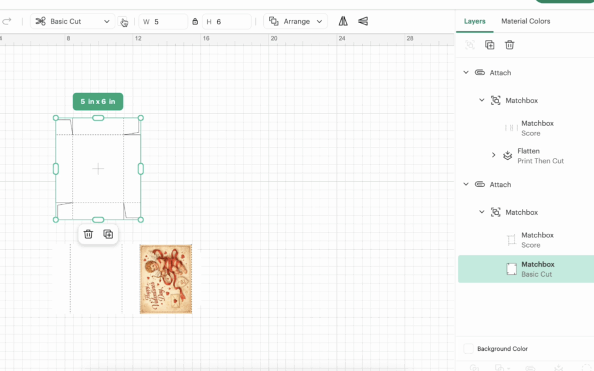
Task: Collapse the first Attach group
Action: (x=466, y=72)
